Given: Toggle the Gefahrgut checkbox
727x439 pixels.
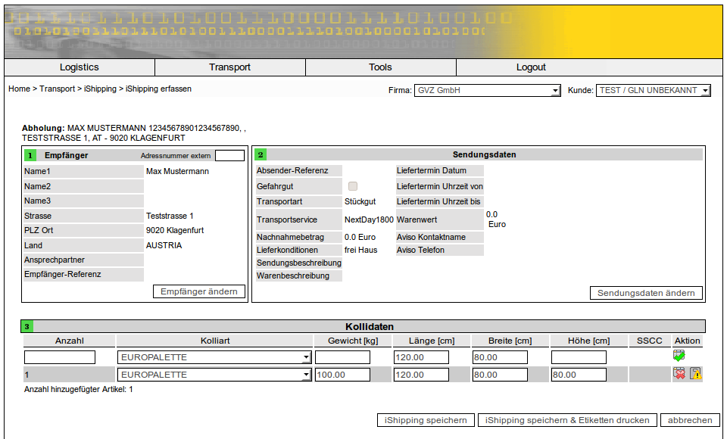Looking at the screenshot, I should tap(353, 186).
